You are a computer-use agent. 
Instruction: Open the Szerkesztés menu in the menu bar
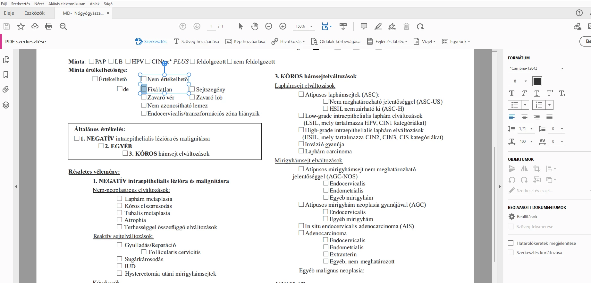pyautogui.click(x=21, y=4)
